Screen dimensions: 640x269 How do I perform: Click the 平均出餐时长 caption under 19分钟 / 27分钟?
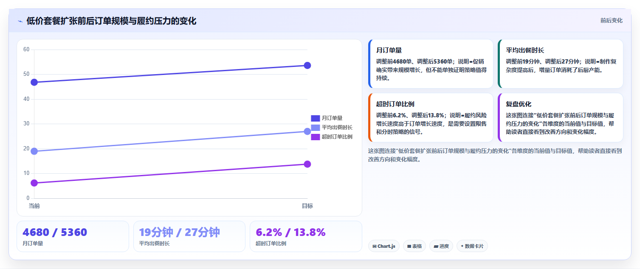[x=155, y=244]
